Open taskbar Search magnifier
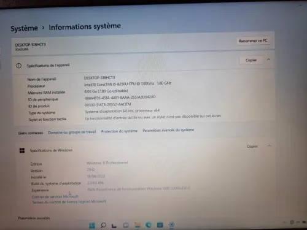Viewport: 307px width, 230px height. tap(103, 225)
